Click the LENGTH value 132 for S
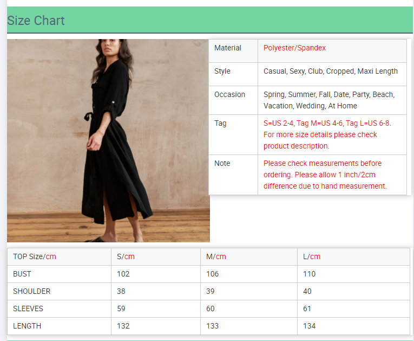The width and height of the screenshot is (414, 341). pos(123,326)
